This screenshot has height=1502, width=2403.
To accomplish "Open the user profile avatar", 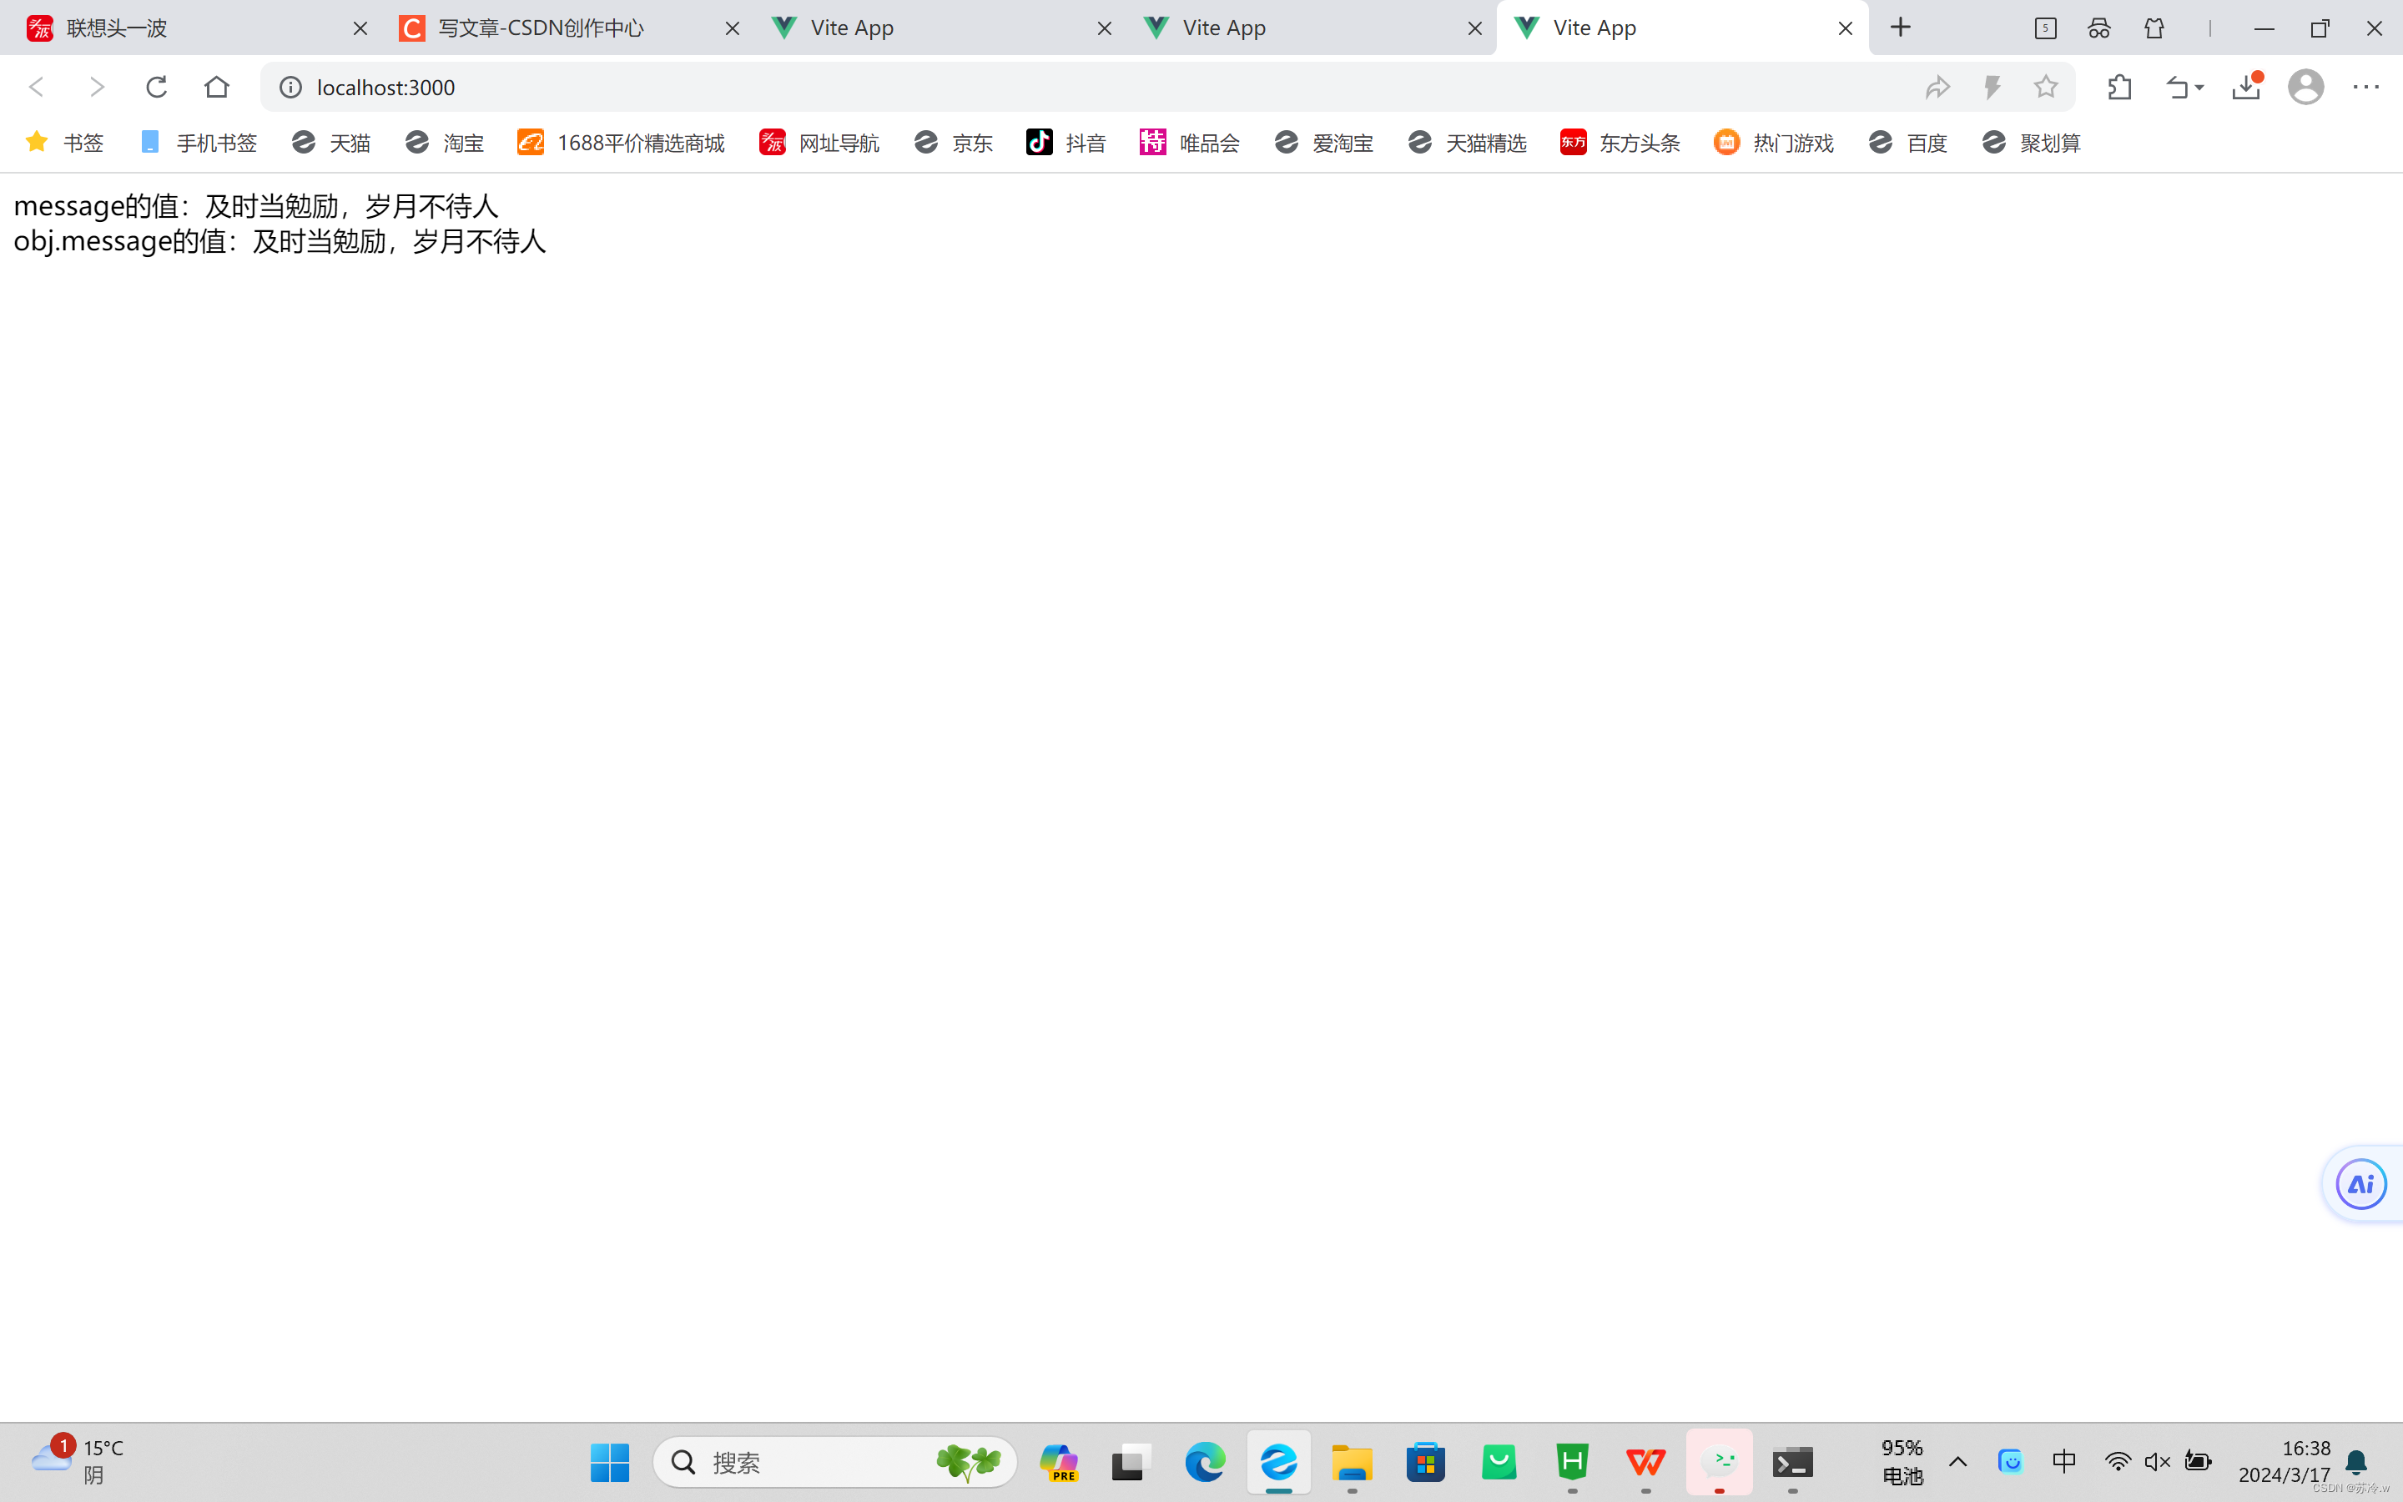I will coord(2305,88).
